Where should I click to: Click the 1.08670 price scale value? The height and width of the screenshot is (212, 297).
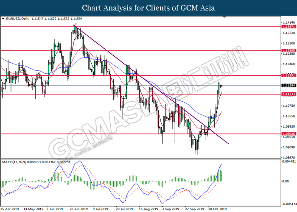click(289, 157)
